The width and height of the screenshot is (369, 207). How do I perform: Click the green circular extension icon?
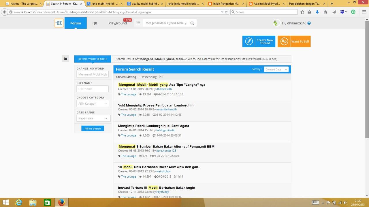pyautogui.click(x=353, y=12)
